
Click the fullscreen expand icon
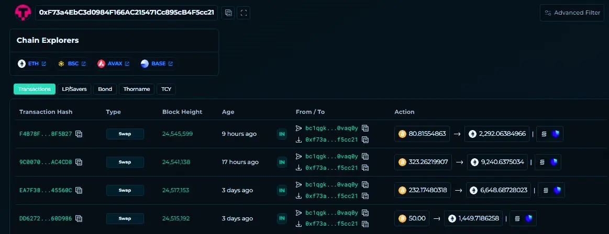(244, 13)
